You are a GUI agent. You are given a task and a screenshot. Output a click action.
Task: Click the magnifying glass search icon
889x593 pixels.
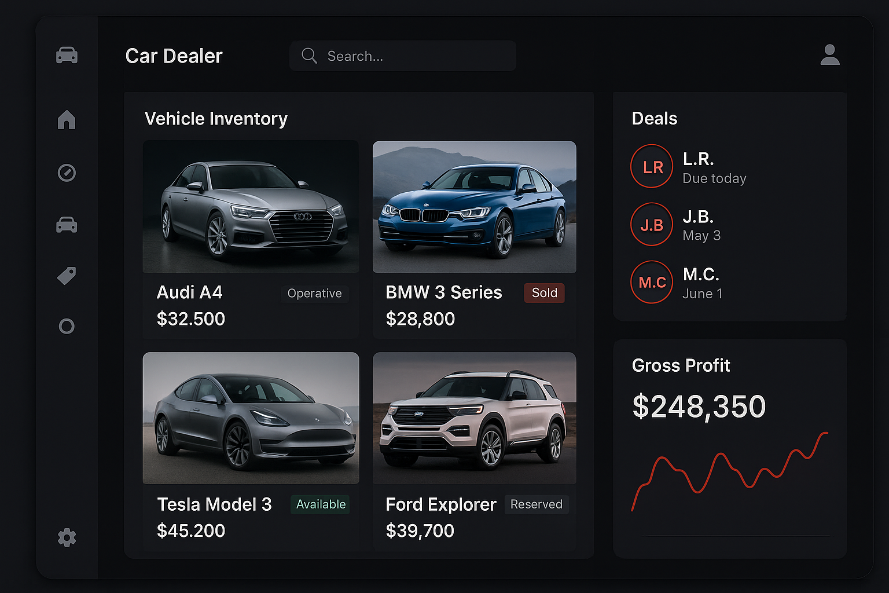309,56
